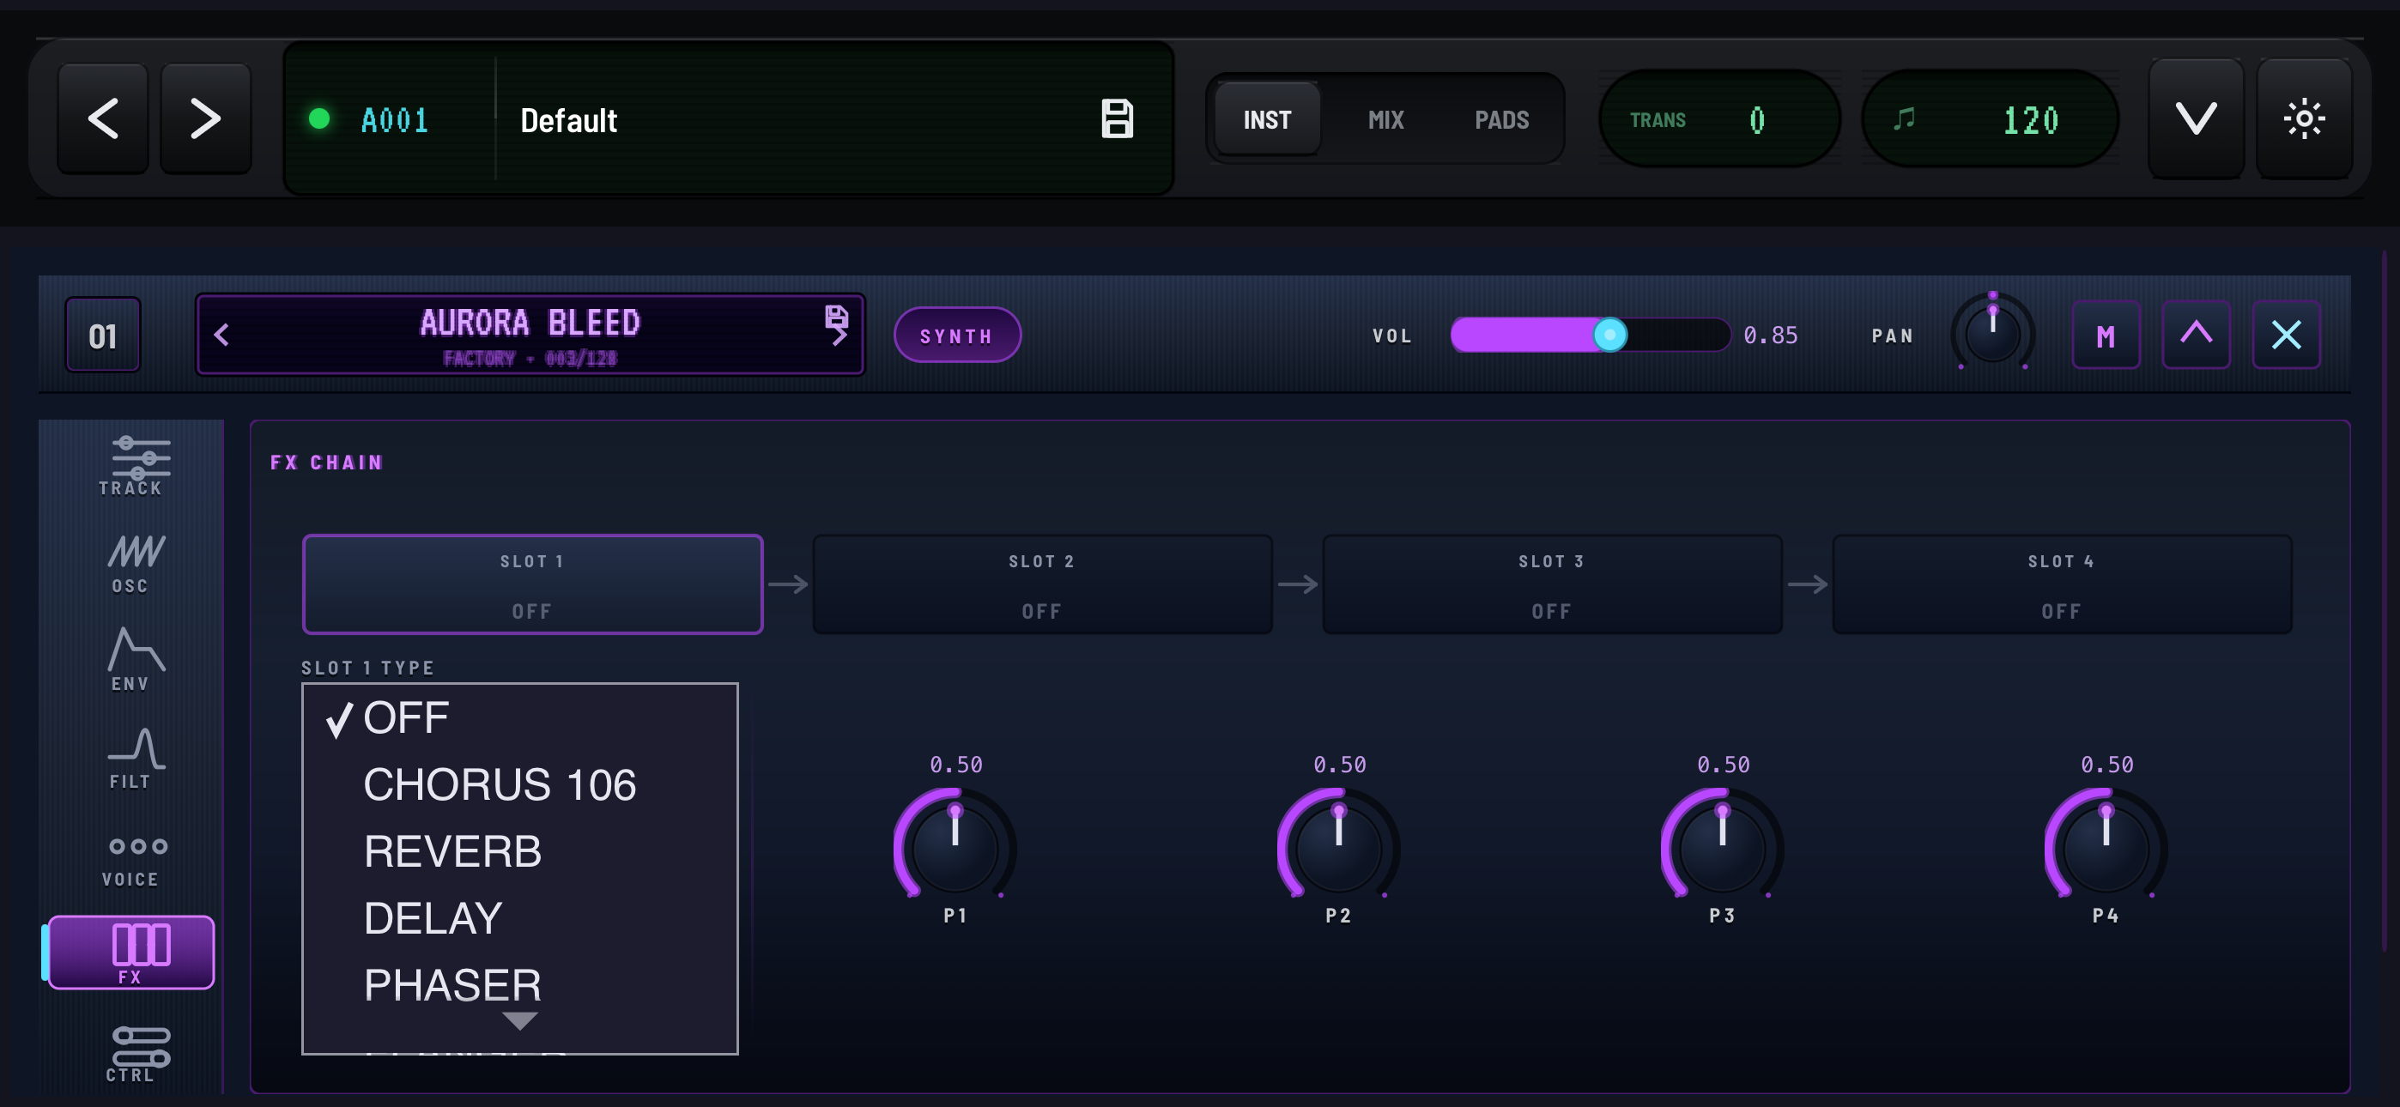Choose REVERB effect type
The image size is (2400, 1107).
click(520, 851)
